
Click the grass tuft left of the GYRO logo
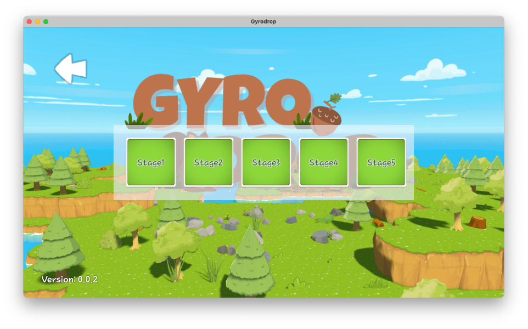pos(138,120)
